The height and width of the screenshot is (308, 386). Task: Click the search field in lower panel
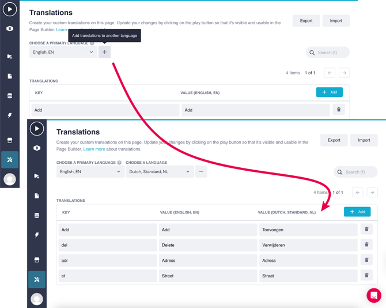coord(355,172)
